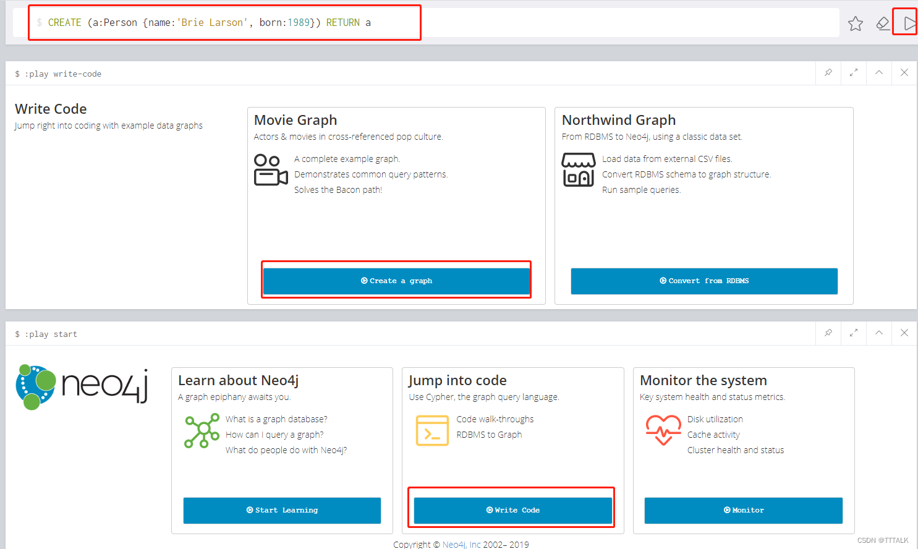This screenshot has height=549, width=918.
Task: Expand play start frame to fullscreen
Action: coord(854,333)
